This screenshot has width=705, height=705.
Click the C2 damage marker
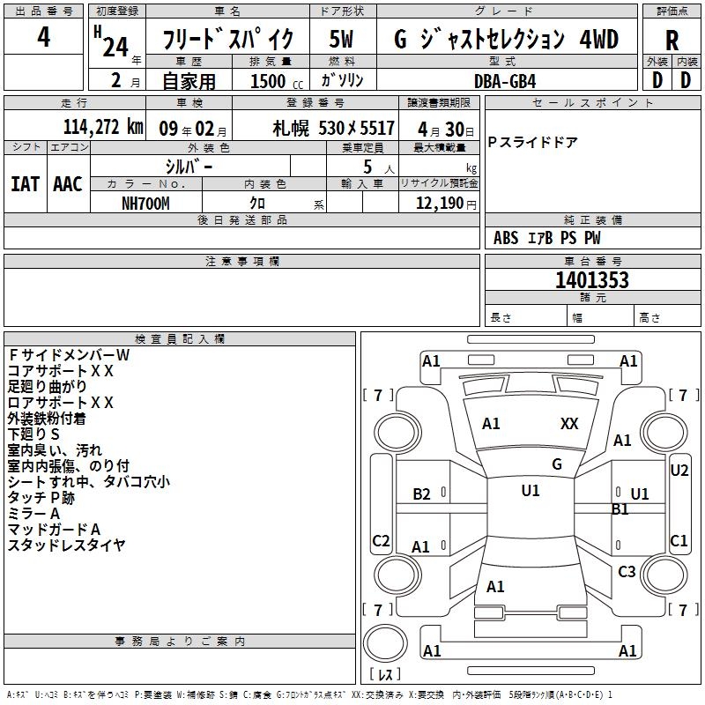[381, 541]
